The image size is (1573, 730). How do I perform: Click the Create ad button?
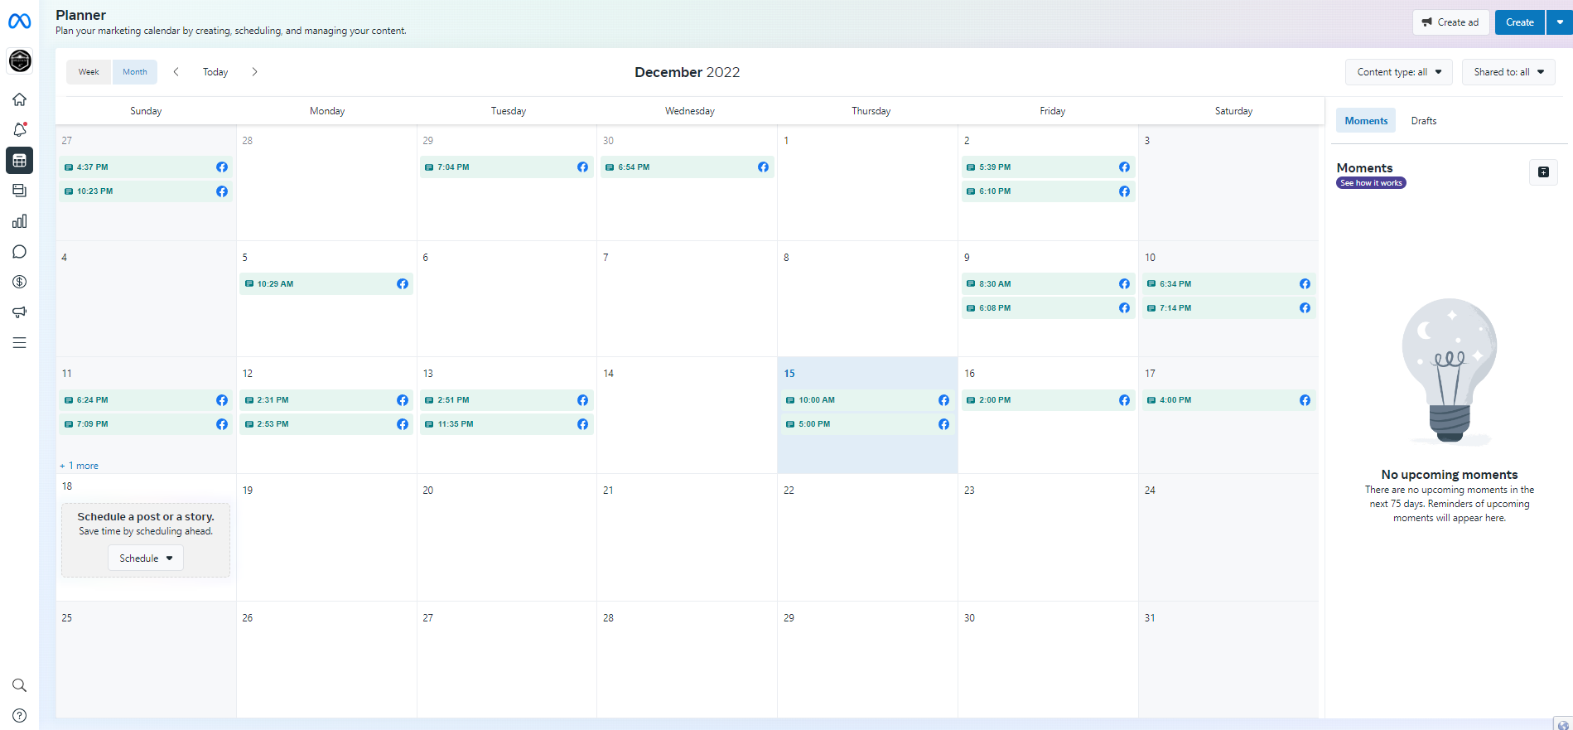(x=1450, y=22)
